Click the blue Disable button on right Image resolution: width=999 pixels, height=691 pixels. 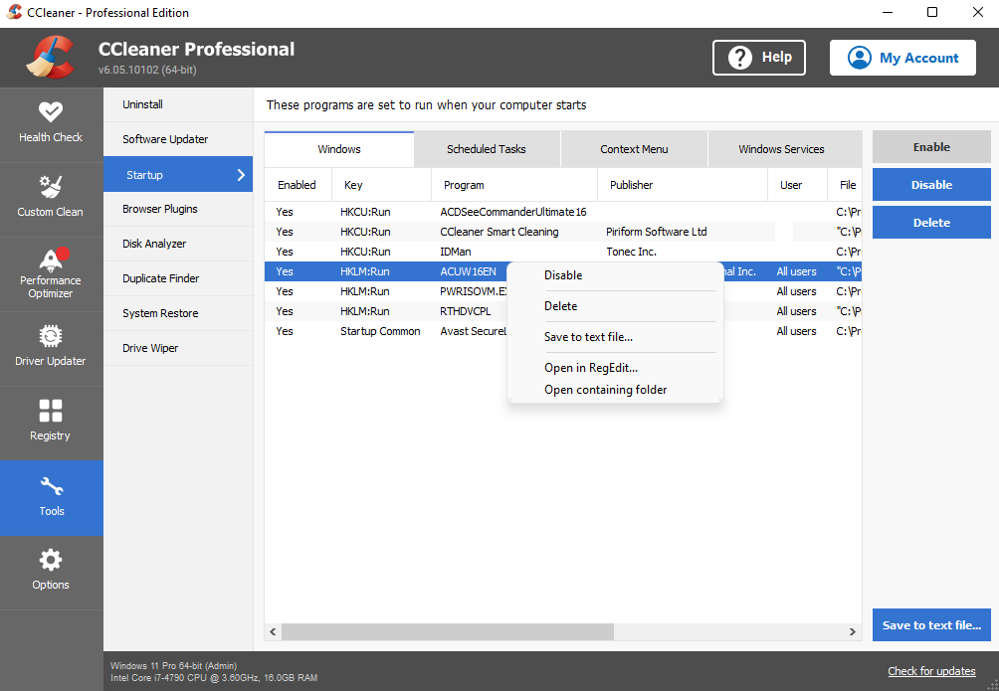point(931,185)
